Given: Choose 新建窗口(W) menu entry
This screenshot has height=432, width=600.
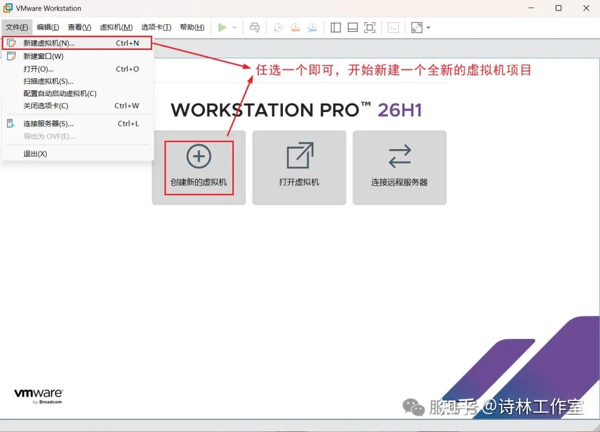Looking at the screenshot, I should point(77,56).
